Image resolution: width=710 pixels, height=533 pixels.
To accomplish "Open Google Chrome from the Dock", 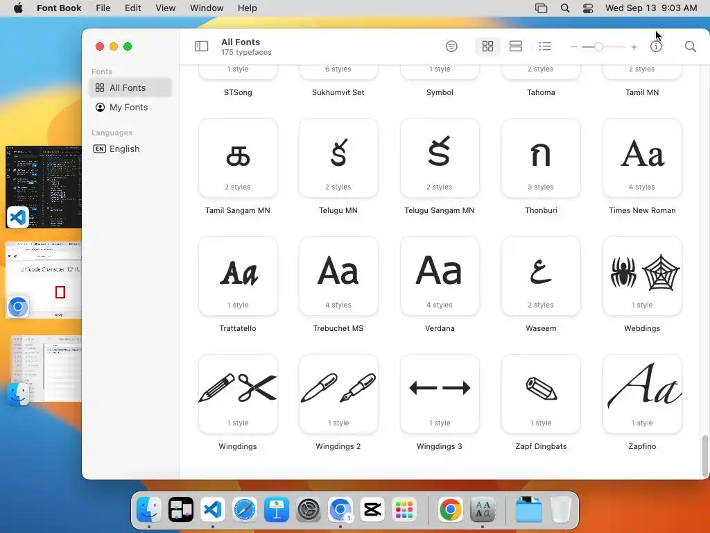I will [x=450, y=509].
